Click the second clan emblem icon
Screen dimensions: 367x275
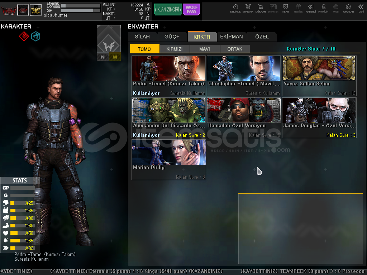(23, 10)
